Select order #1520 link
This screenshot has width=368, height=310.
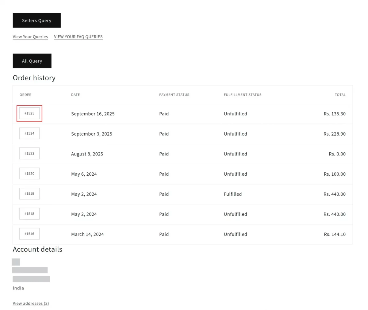(x=29, y=174)
